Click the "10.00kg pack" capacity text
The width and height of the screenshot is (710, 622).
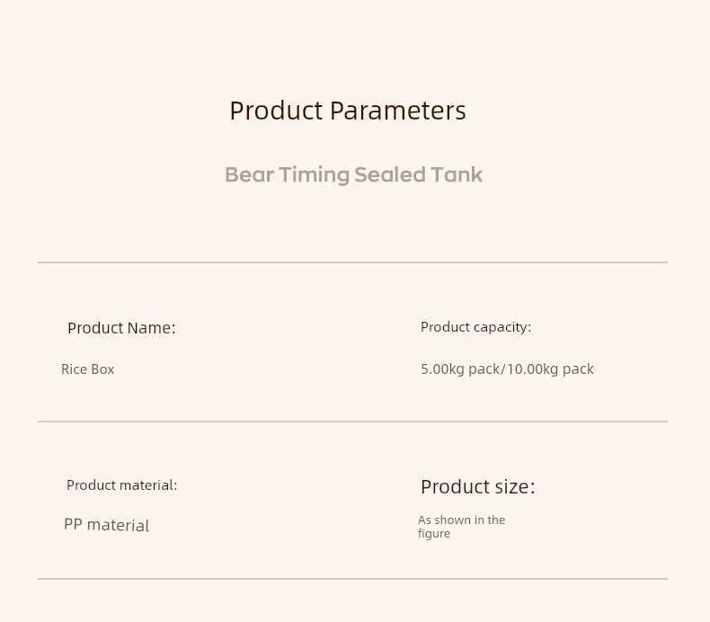[x=550, y=369]
